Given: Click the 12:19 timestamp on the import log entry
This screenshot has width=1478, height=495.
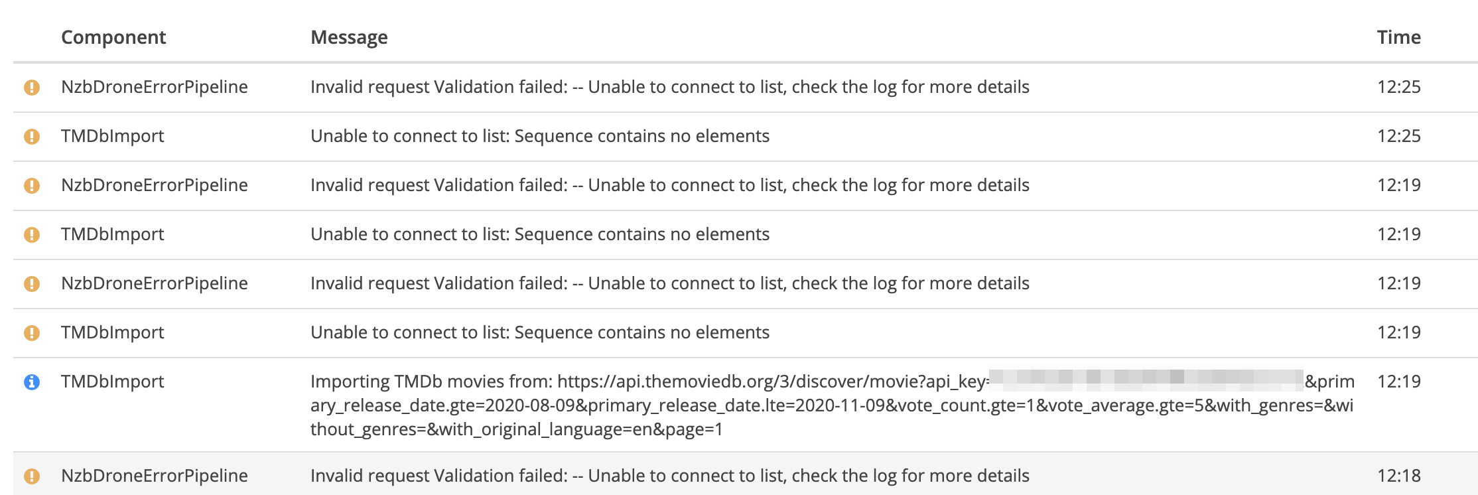Looking at the screenshot, I should 1399,381.
